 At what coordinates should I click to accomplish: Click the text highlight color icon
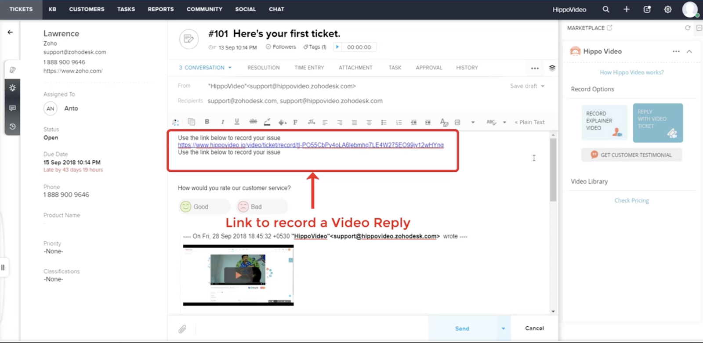coord(267,122)
